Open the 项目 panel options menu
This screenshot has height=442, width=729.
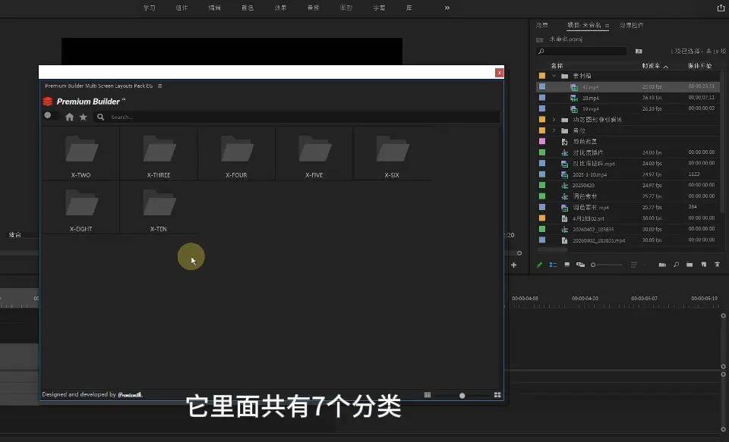click(607, 26)
